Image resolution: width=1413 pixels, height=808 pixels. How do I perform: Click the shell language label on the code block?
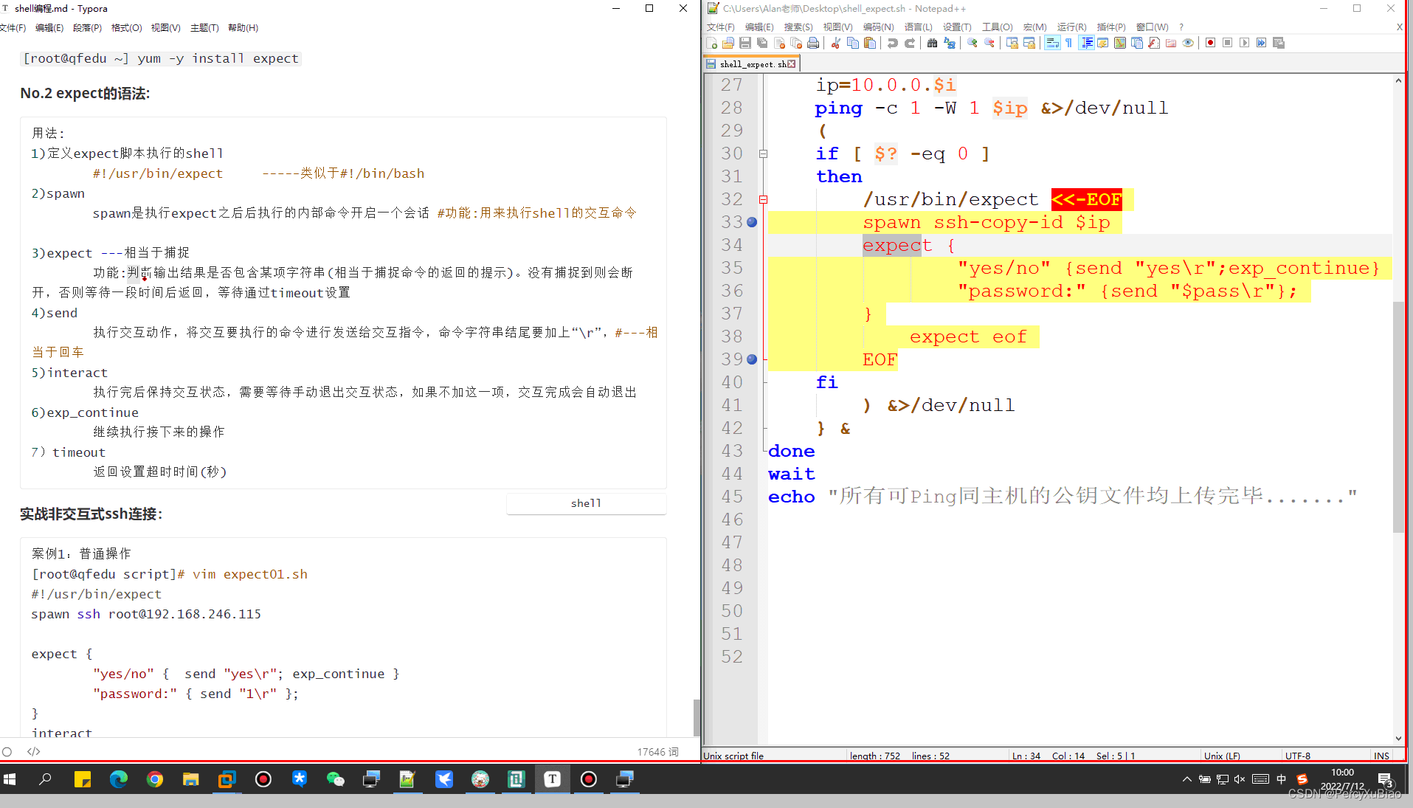click(585, 503)
